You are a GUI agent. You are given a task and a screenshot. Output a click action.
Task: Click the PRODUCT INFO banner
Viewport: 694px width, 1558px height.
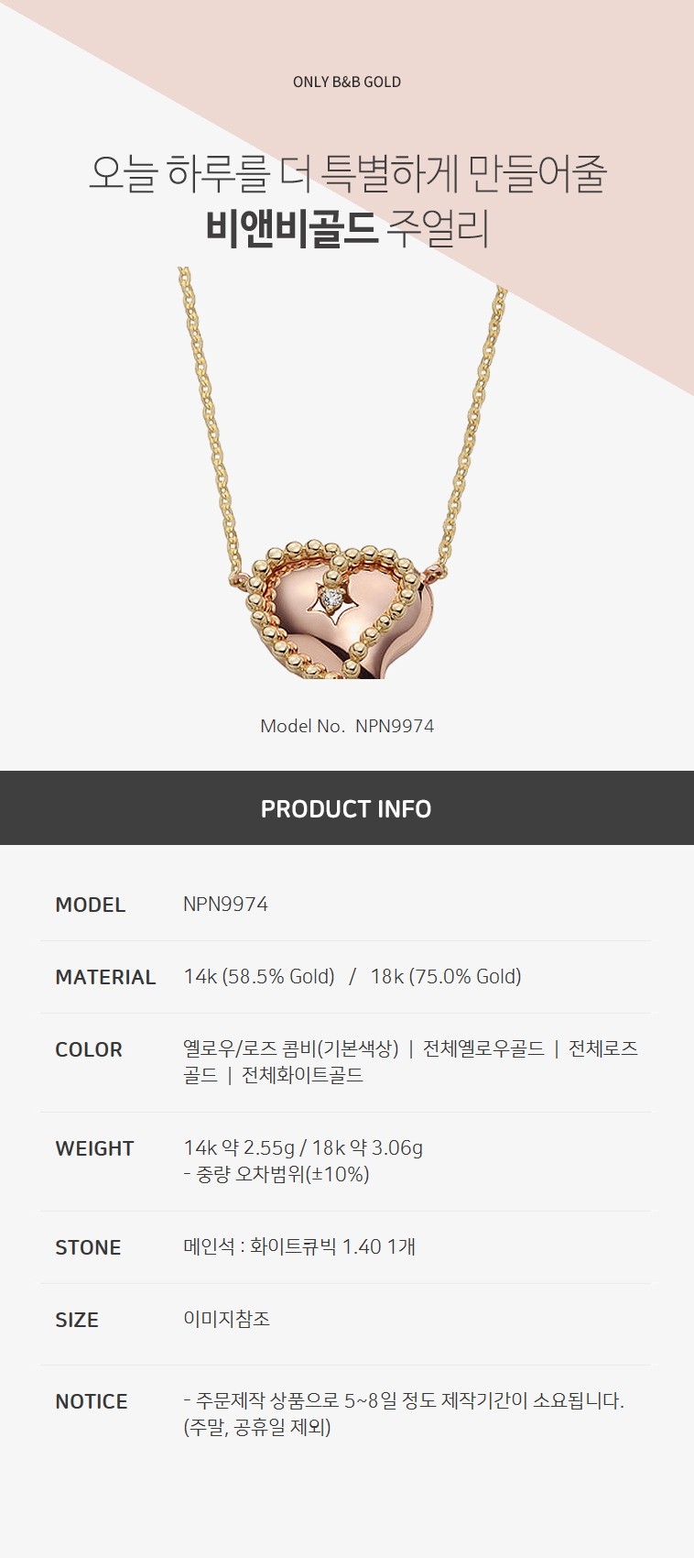tap(347, 807)
